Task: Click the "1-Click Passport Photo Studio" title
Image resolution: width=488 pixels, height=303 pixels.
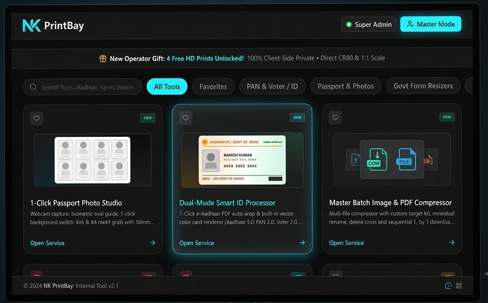Action: click(x=76, y=203)
